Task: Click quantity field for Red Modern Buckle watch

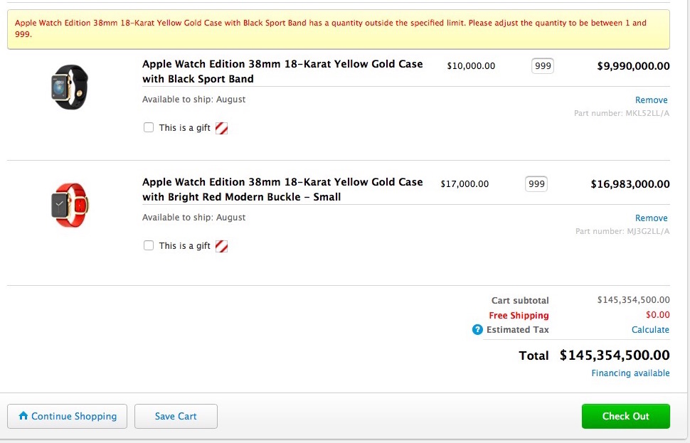Action: pos(536,184)
